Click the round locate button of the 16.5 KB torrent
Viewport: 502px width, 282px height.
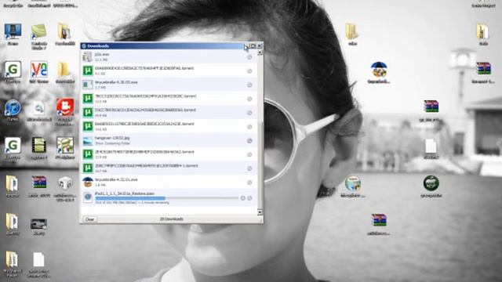click(x=249, y=113)
